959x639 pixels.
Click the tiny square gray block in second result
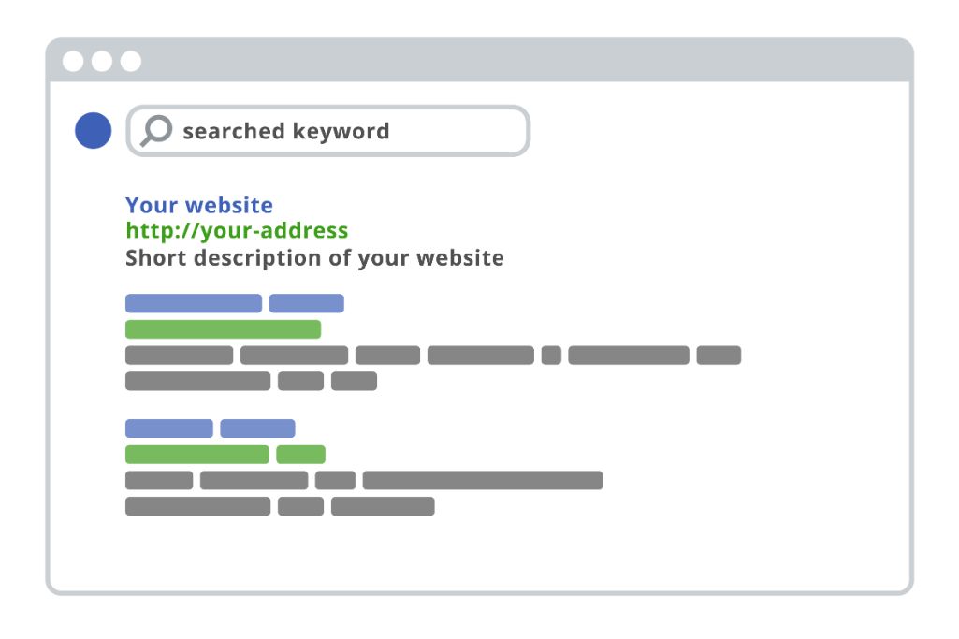(551, 356)
